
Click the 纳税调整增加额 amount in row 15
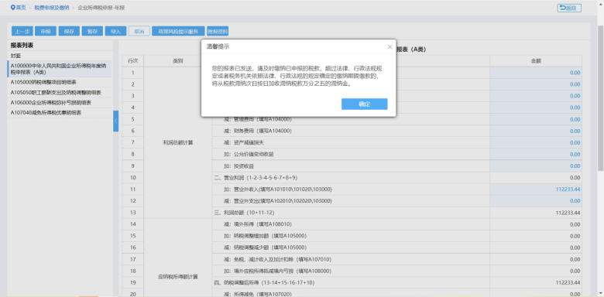(x=536, y=236)
